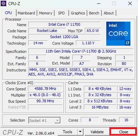The width and height of the screenshot is (138, 136).
Task: Show the About tab
Action: click(x=109, y=13)
